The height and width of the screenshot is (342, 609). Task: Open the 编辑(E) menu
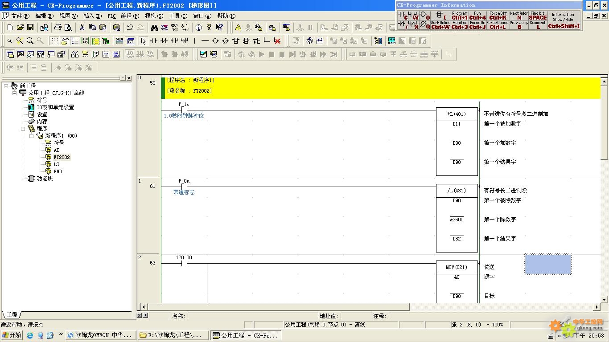[44, 16]
